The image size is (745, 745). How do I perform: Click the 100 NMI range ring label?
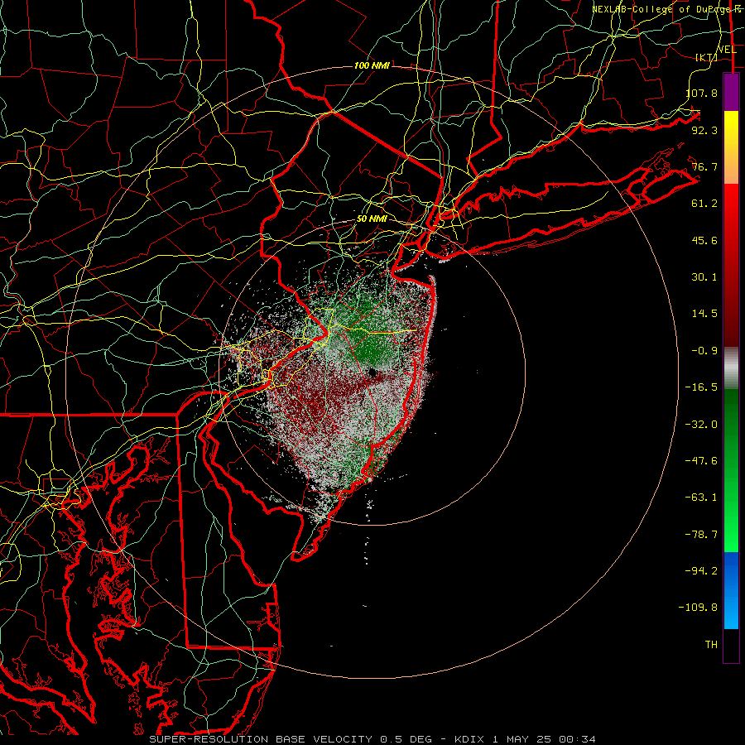(x=372, y=65)
